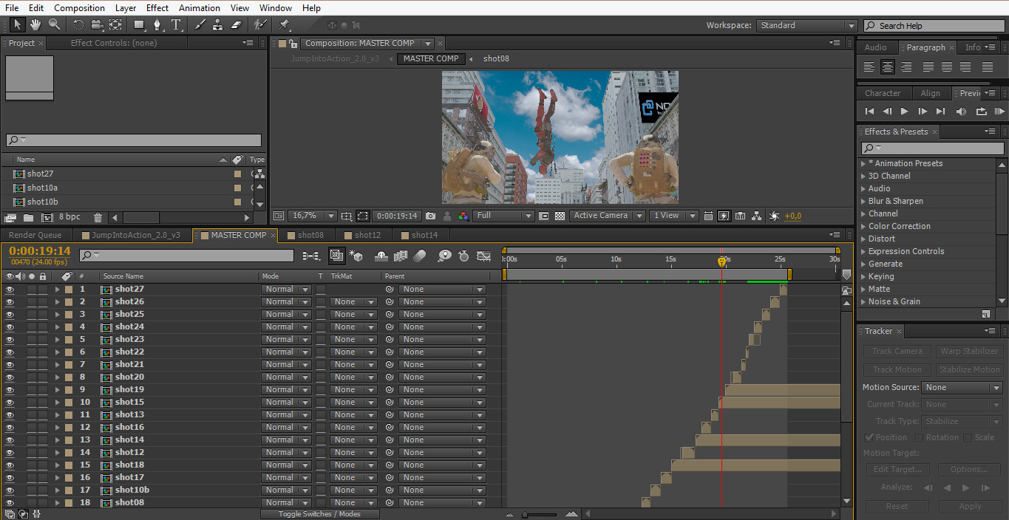This screenshot has height=520, width=1009.
Task: Open the Animation menu
Action: coord(200,8)
